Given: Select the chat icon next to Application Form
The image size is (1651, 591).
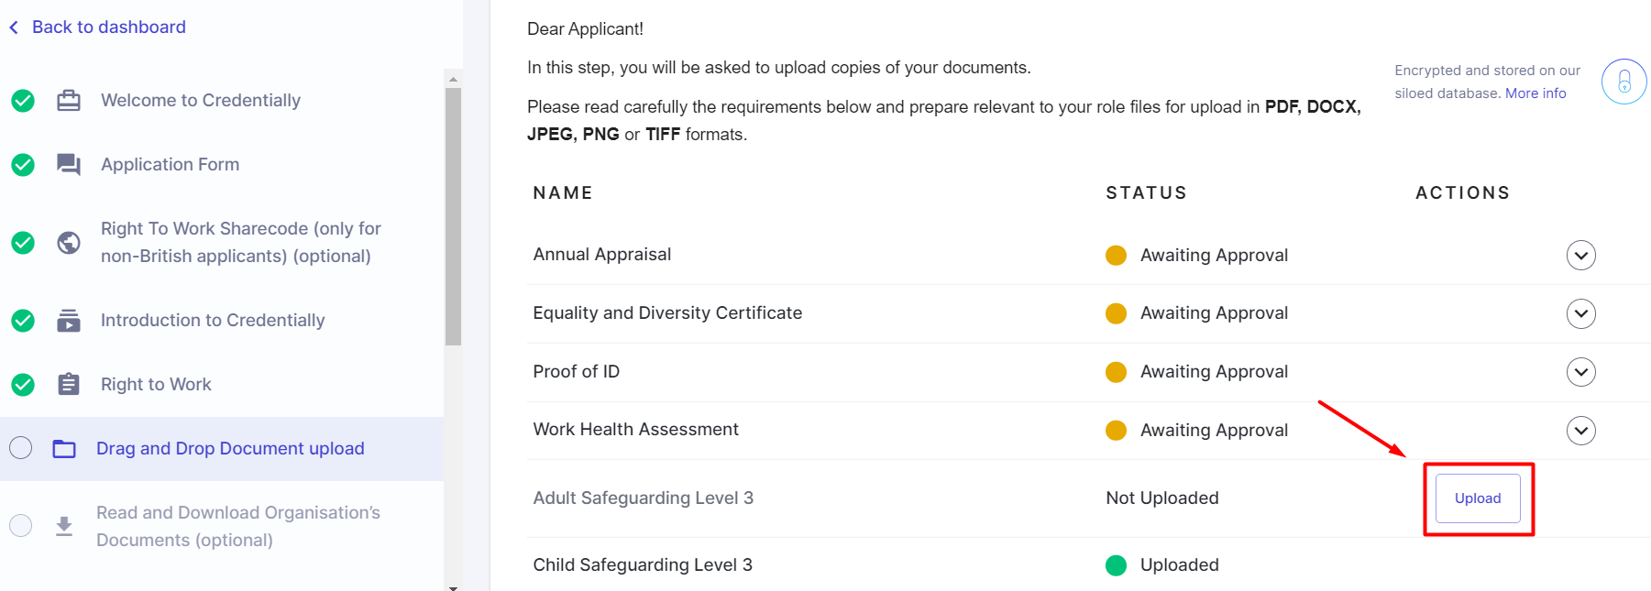Looking at the screenshot, I should (69, 164).
